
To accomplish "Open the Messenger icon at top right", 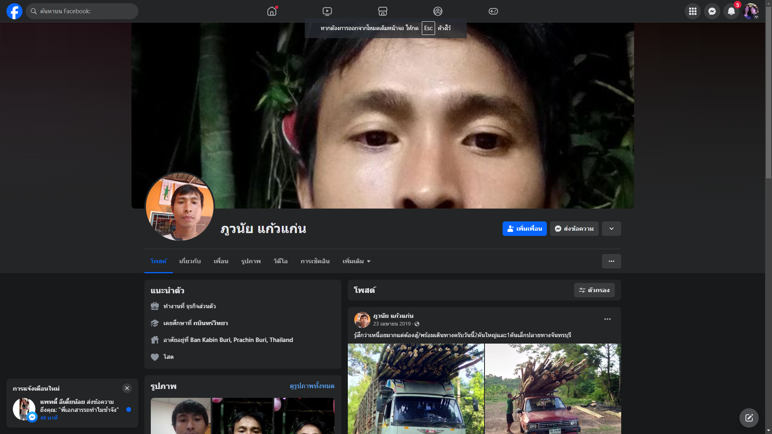I will click(712, 11).
